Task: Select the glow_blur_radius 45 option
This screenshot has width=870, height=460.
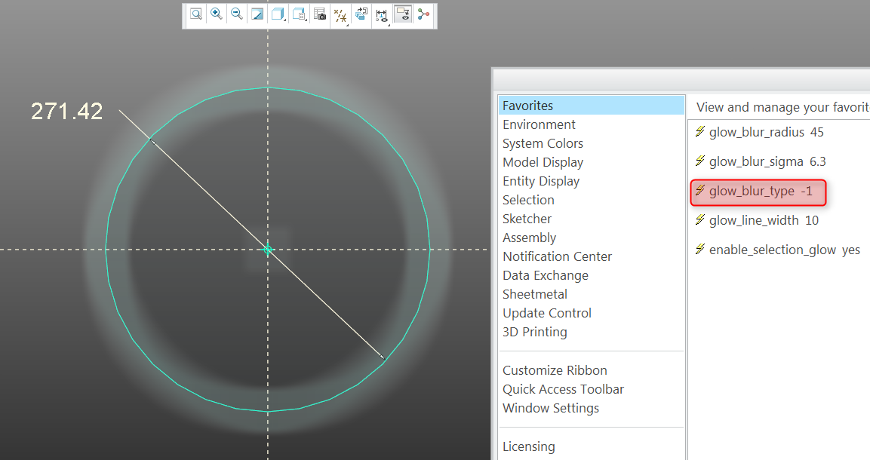Action: point(759,132)
